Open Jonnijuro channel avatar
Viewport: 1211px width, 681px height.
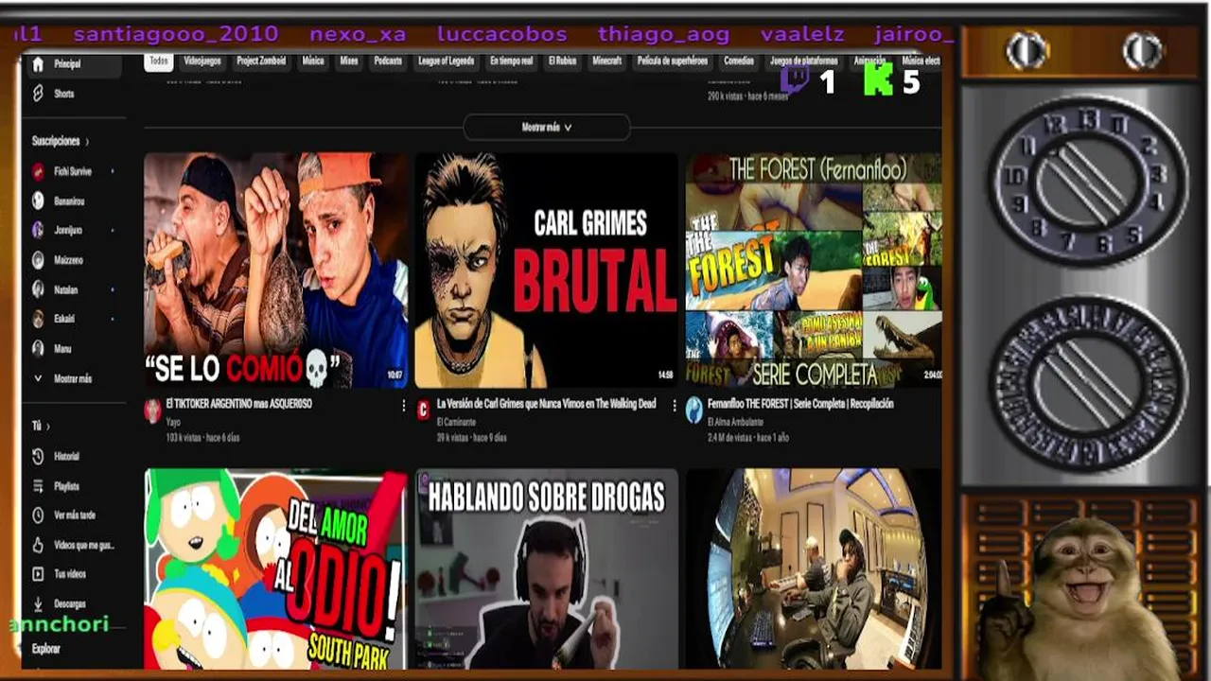pos(38,230)
